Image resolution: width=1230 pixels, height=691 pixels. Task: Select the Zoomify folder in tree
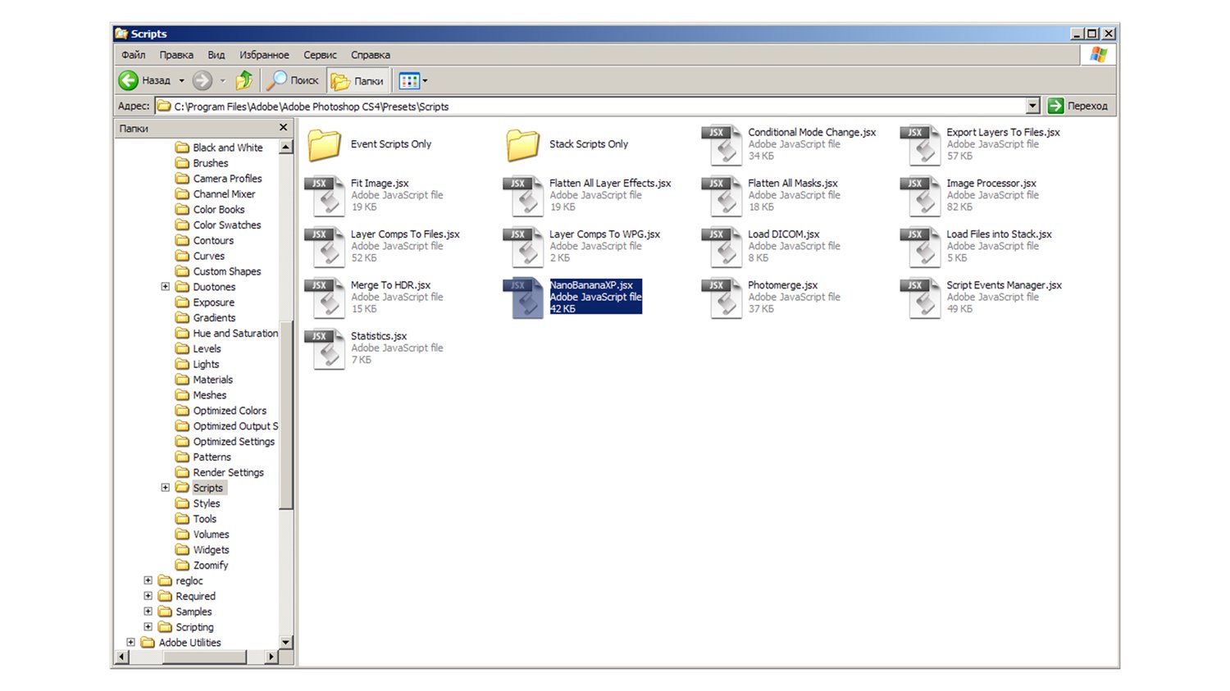(x=202, y=565)
